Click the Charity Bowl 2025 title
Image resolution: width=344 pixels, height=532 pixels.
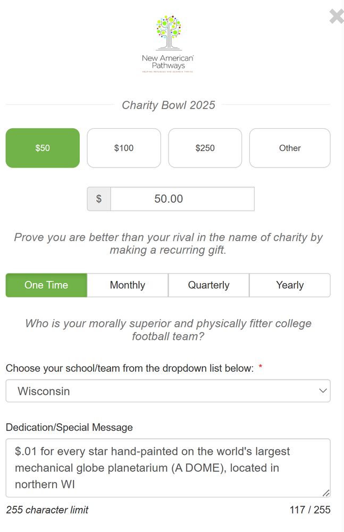tap(168, 105)
